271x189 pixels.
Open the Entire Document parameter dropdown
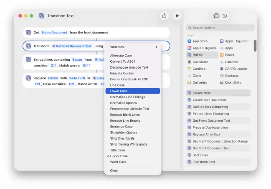click(54, 32)
